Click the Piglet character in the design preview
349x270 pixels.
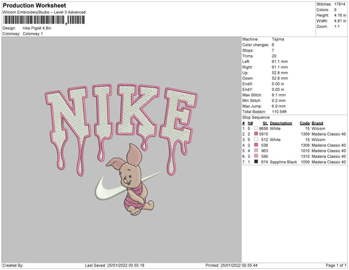click(133, 180)
